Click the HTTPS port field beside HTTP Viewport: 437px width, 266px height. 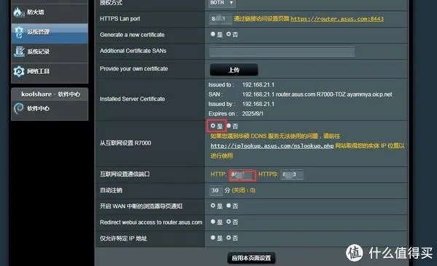coord(291,174)
